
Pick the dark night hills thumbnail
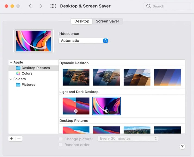coord(167,130)
